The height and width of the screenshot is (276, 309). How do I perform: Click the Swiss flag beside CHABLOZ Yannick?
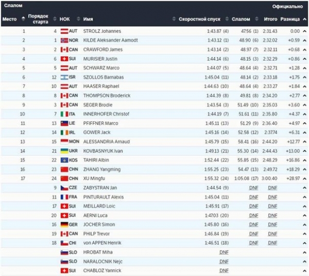64,271
